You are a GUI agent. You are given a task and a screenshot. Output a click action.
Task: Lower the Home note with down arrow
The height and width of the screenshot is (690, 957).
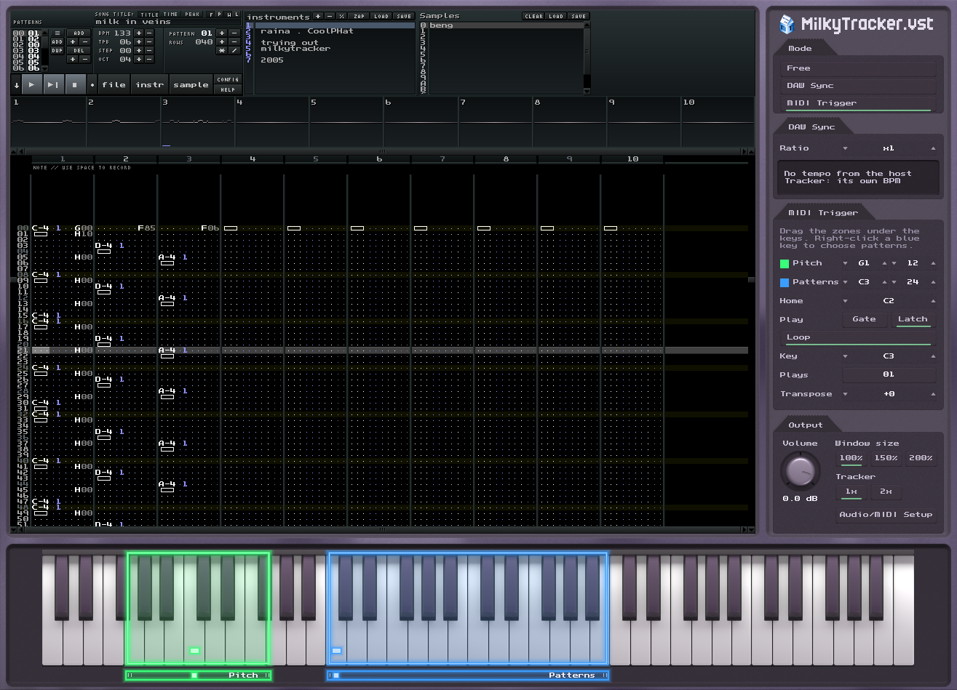[x=846, y=301]
